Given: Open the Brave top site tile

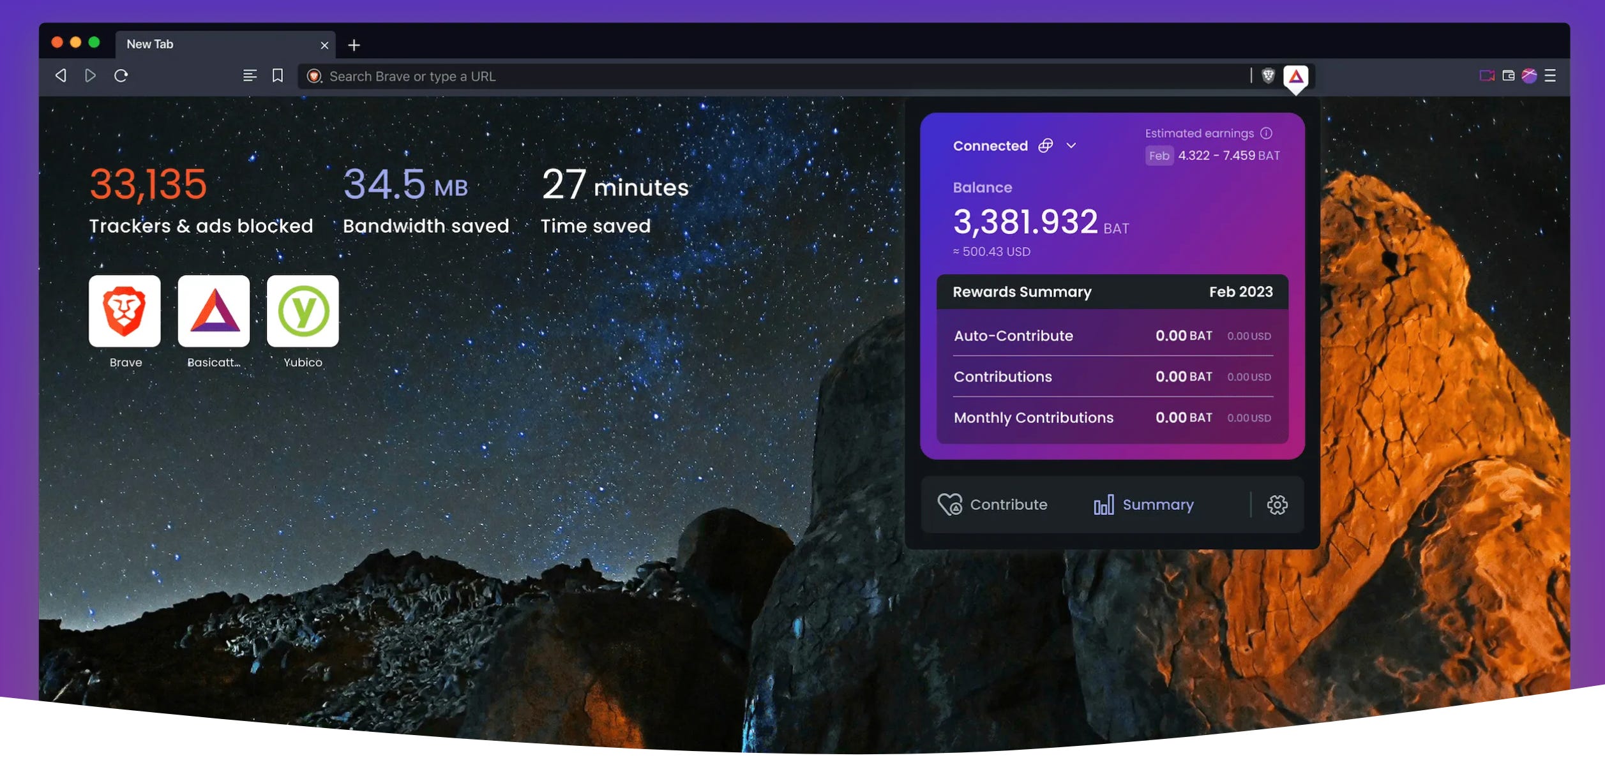Looking at the screenshot, I should coord(124,311).
